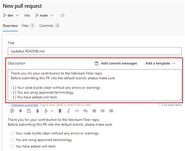Click the pull request mention icon
Image resolution: width=185 pixels, height=151 pixels.
point(29,111)
